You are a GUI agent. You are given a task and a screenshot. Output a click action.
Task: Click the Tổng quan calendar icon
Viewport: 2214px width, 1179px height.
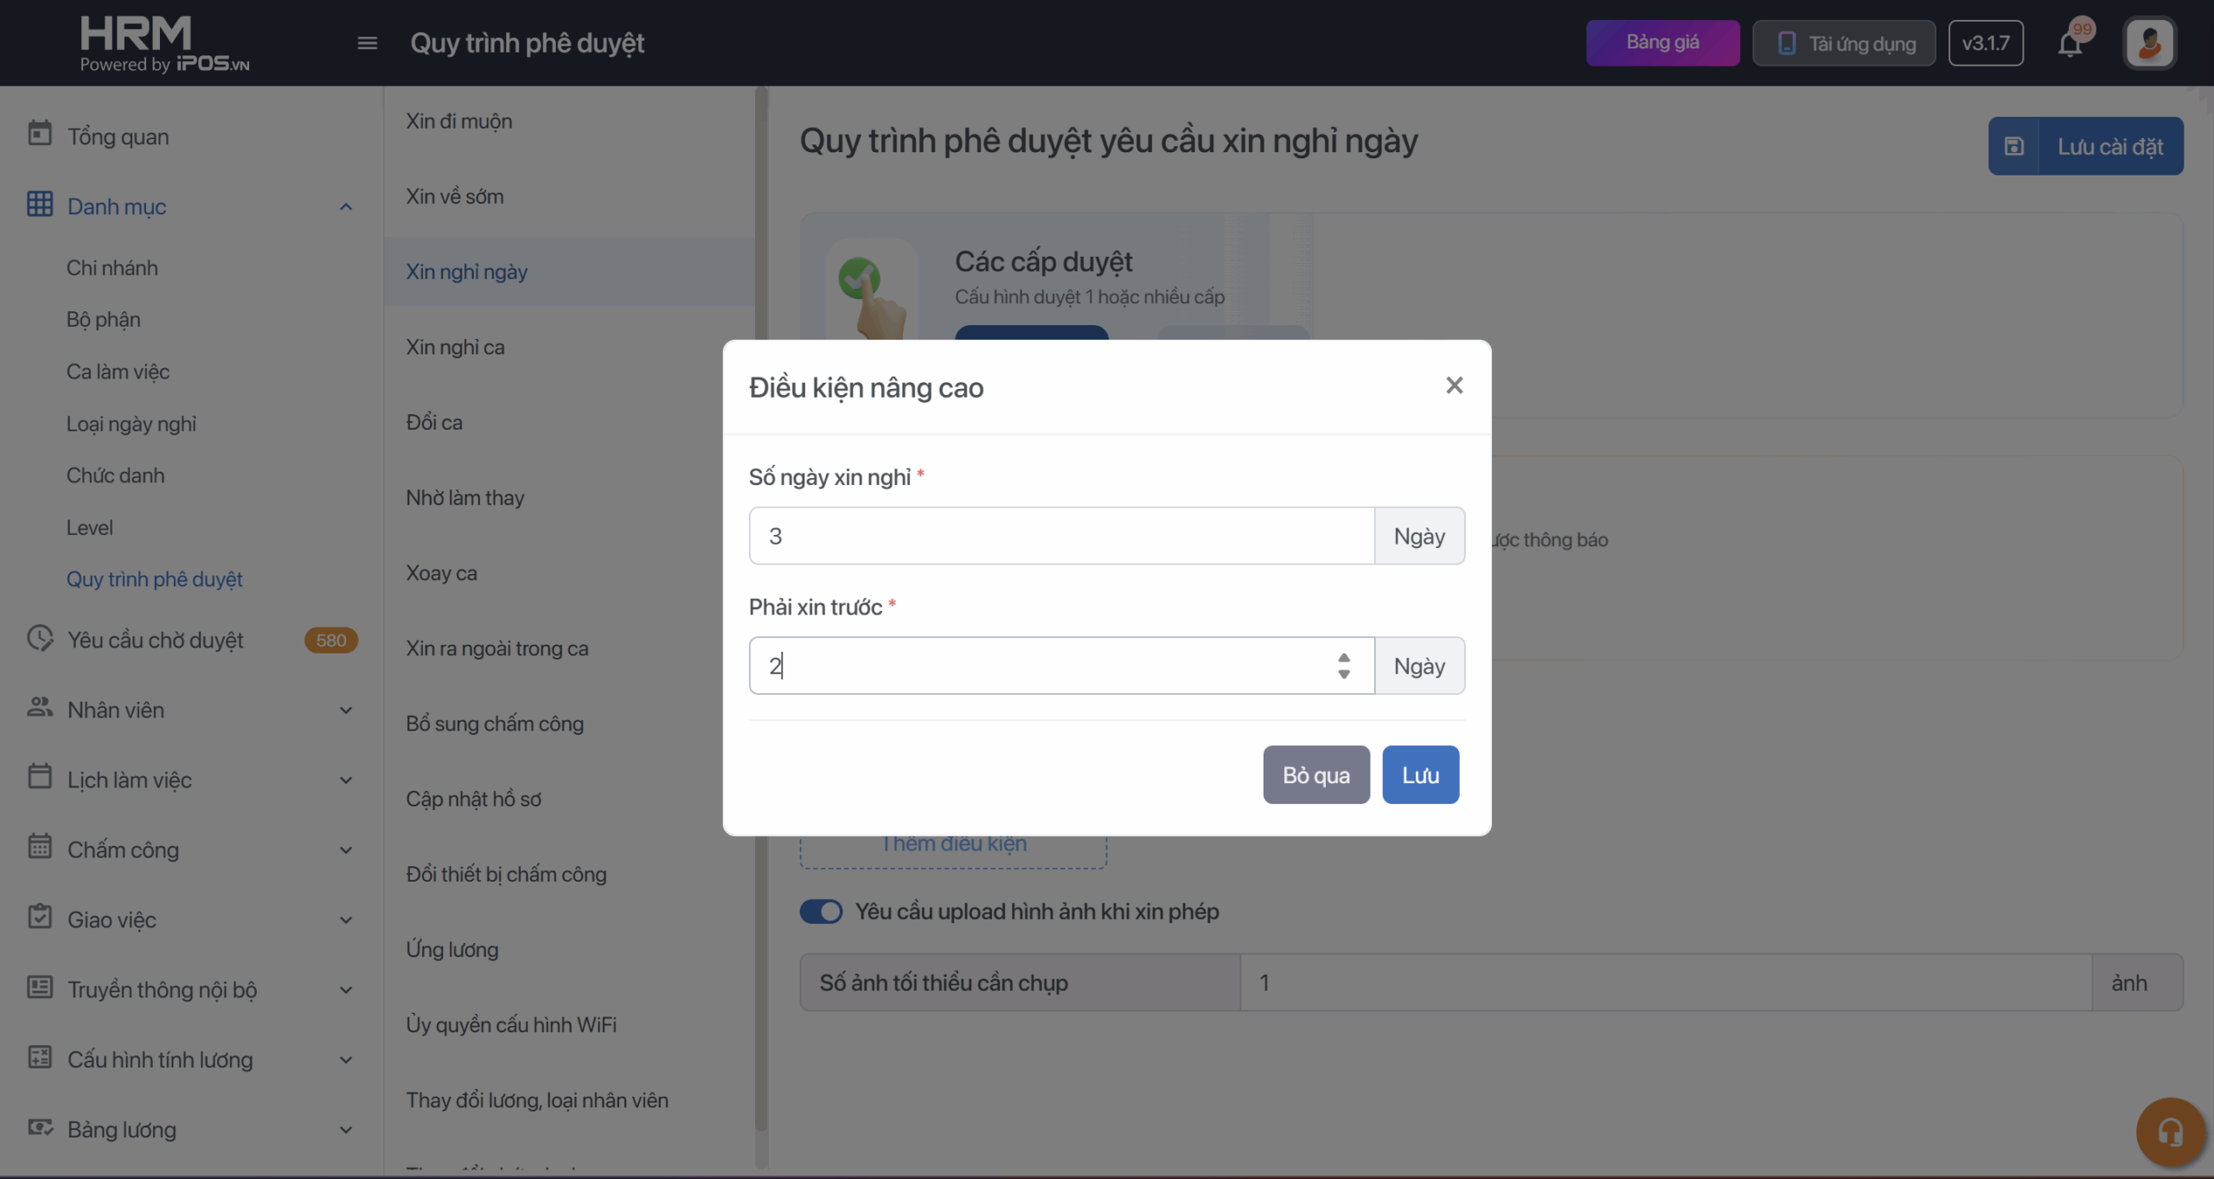click(x=40, y=135)
